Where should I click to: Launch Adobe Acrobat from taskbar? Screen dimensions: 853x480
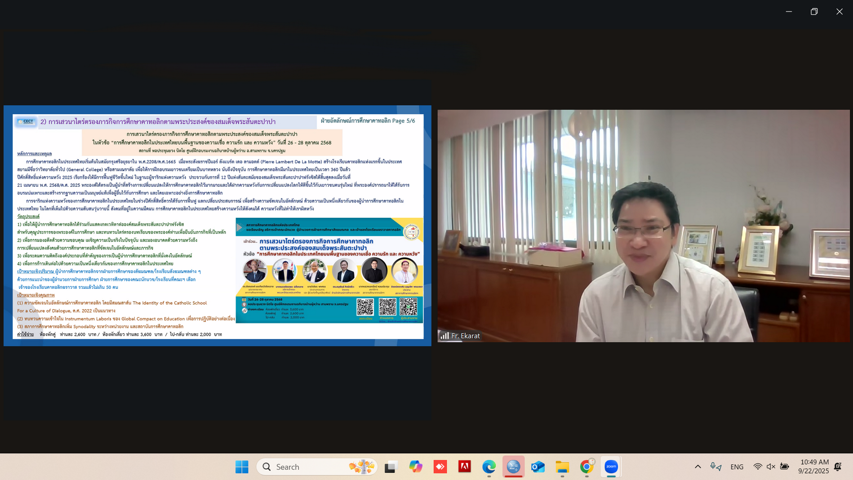pos(465,467)
